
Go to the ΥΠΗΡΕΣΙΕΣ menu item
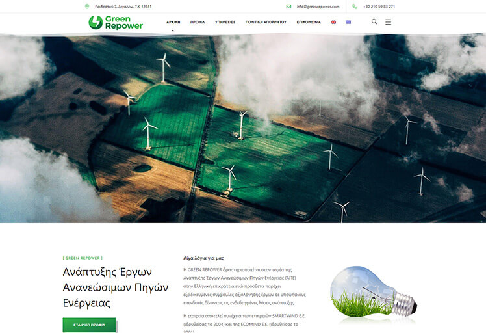225,22
